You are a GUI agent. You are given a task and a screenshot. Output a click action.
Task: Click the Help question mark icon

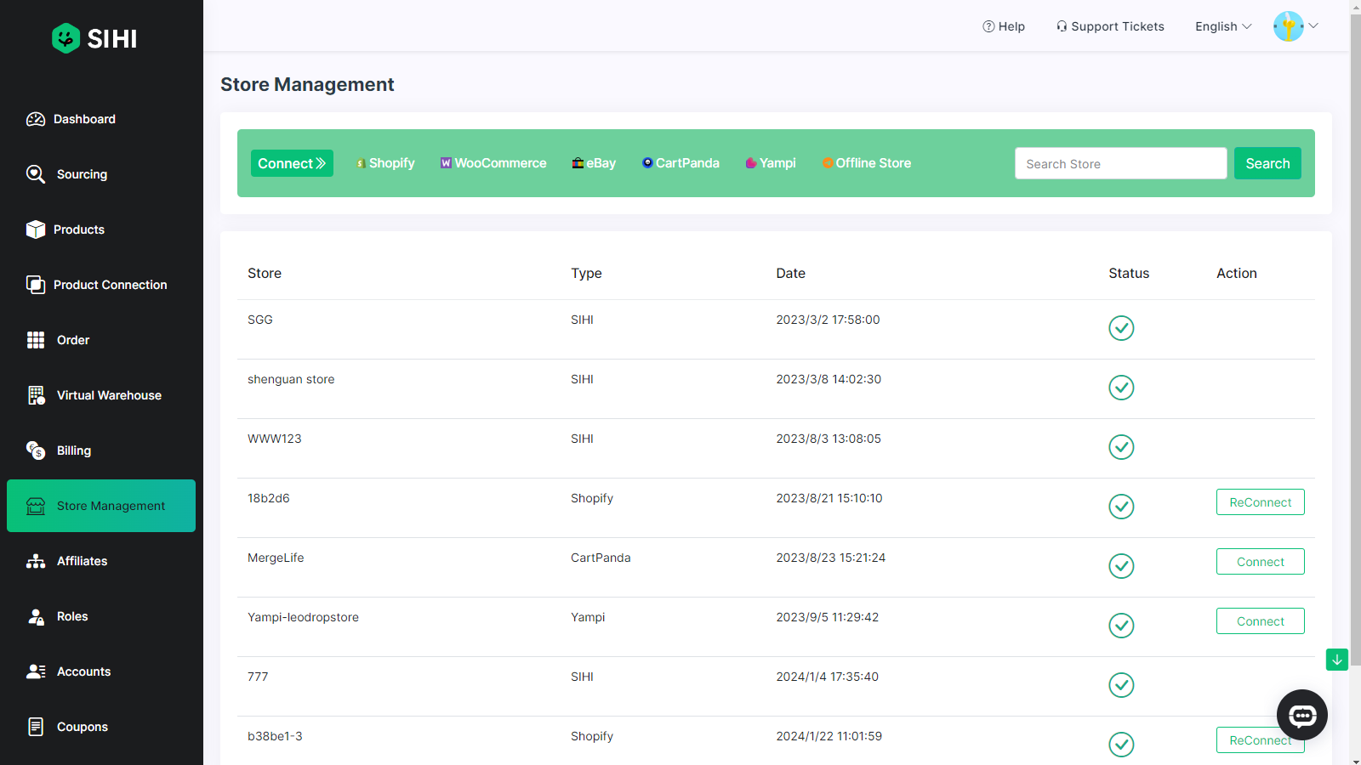(x=988, y=26)
